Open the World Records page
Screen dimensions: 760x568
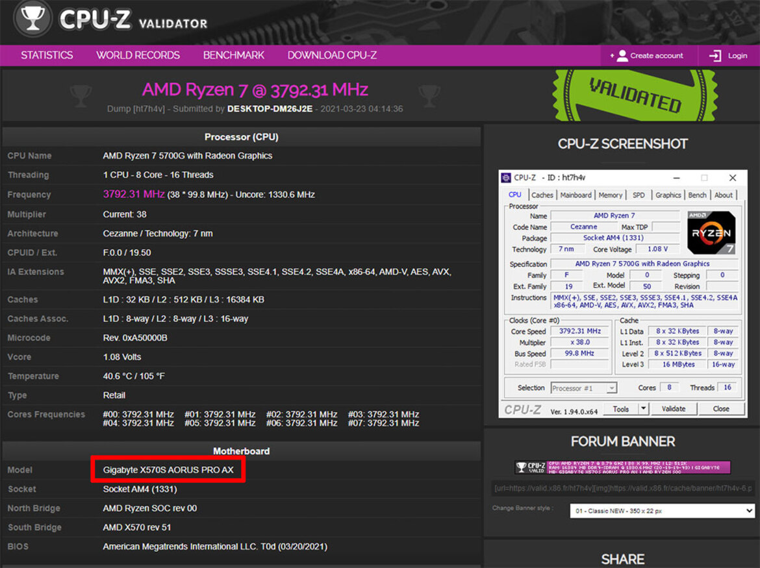[138, 55]
